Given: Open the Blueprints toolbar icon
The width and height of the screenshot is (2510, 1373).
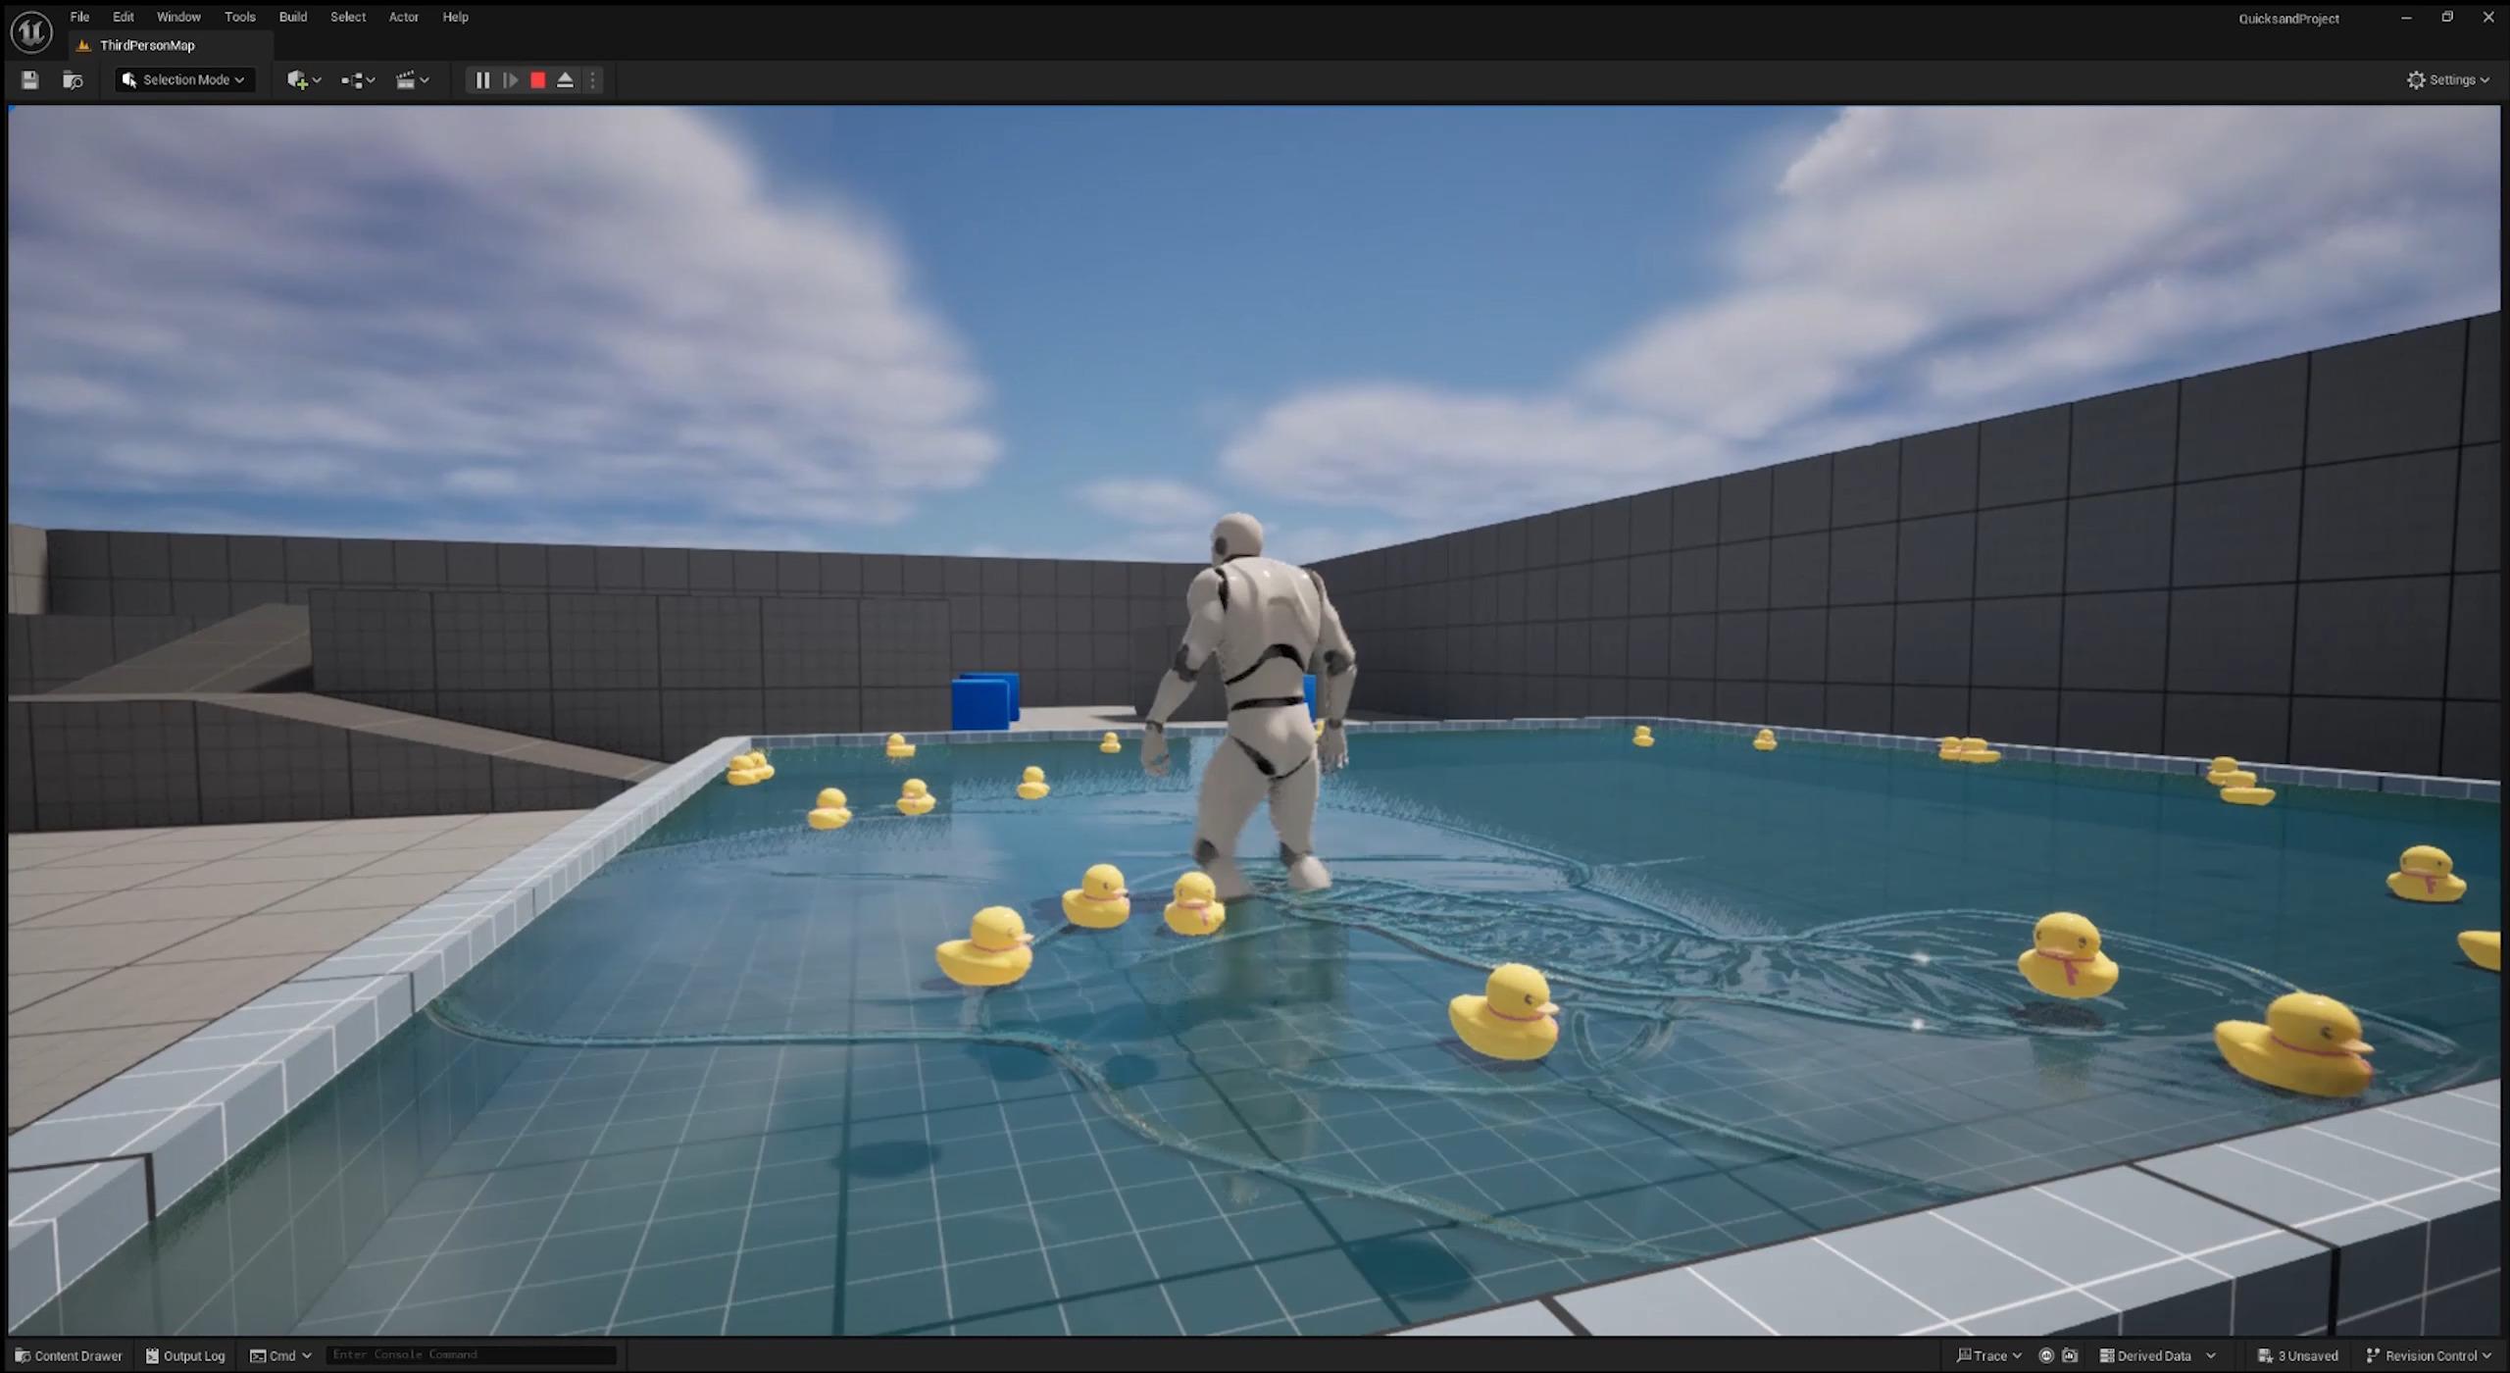Looking at the screenshot, I should (353, 80).
